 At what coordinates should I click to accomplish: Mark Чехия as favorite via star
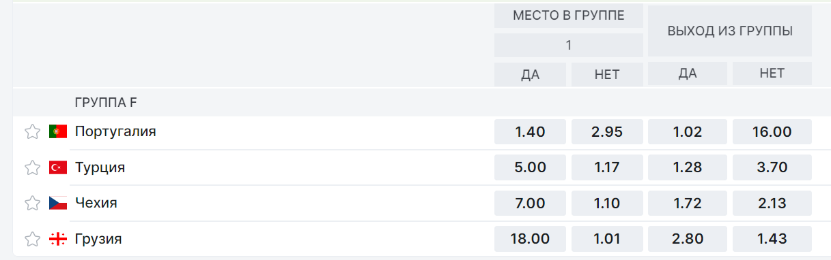(x=32, y=203)
